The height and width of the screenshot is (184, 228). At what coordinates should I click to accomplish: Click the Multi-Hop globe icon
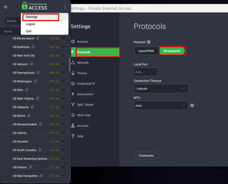coord(73,115)
